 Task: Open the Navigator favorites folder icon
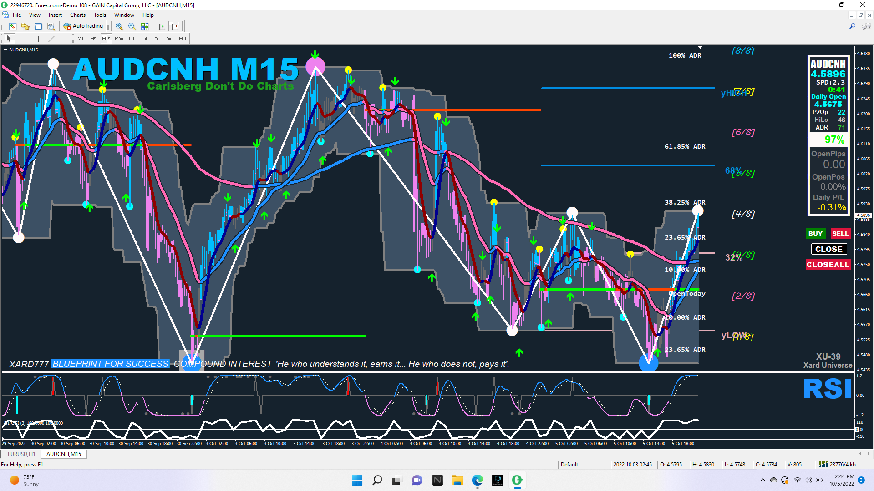pos(25,26)
